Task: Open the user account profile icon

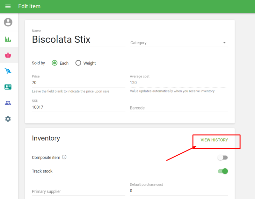Action: (x=8, y=22)
